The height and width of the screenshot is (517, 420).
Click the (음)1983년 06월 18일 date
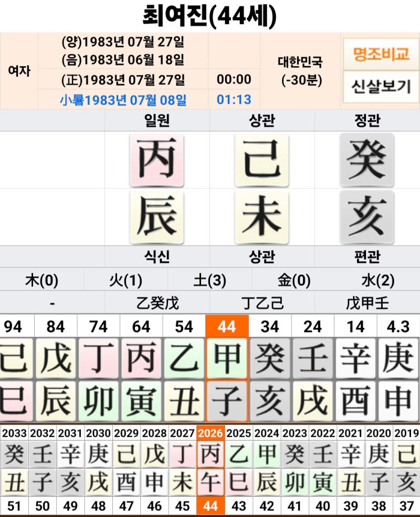[x=123, y=60]
